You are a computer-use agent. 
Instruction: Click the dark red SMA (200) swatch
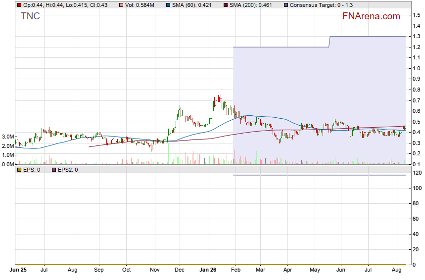tap(226, 5)
